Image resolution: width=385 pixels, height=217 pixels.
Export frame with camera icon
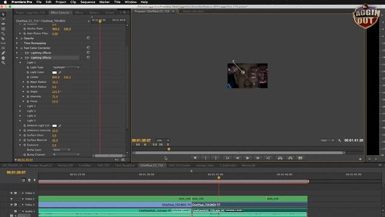pos(300,158)
